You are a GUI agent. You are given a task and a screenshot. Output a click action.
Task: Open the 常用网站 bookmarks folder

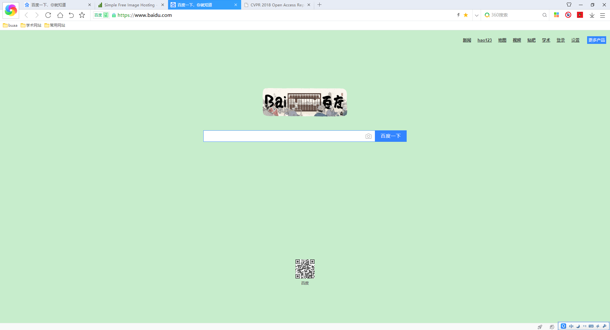click(x=55, y=25)
